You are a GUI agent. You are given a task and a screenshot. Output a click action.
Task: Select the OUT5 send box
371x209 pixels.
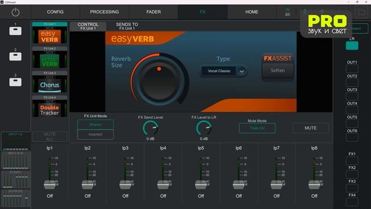coord(352,124)
